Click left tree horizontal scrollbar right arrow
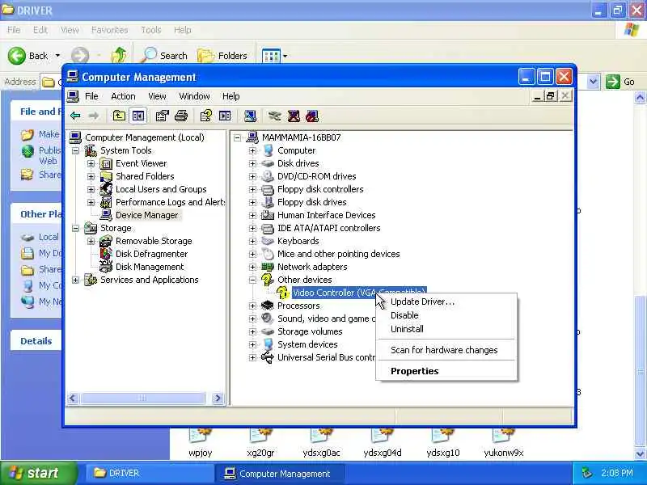Image resolution: width=647 pixels, height=485 pixels. click(217, 398)
